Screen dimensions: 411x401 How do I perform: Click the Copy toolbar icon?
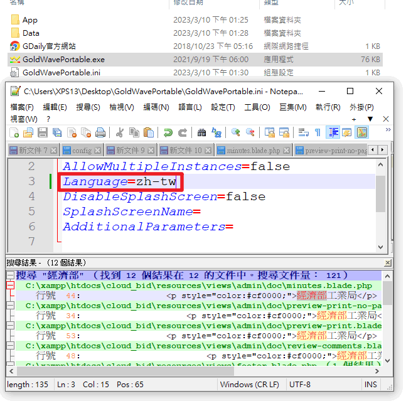[134, 132]
